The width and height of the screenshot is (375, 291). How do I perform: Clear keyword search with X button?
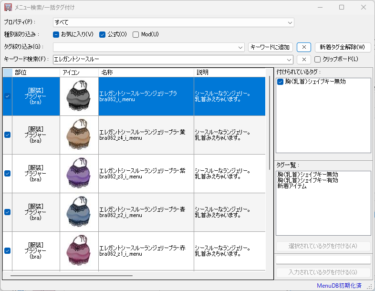(304, 60)
